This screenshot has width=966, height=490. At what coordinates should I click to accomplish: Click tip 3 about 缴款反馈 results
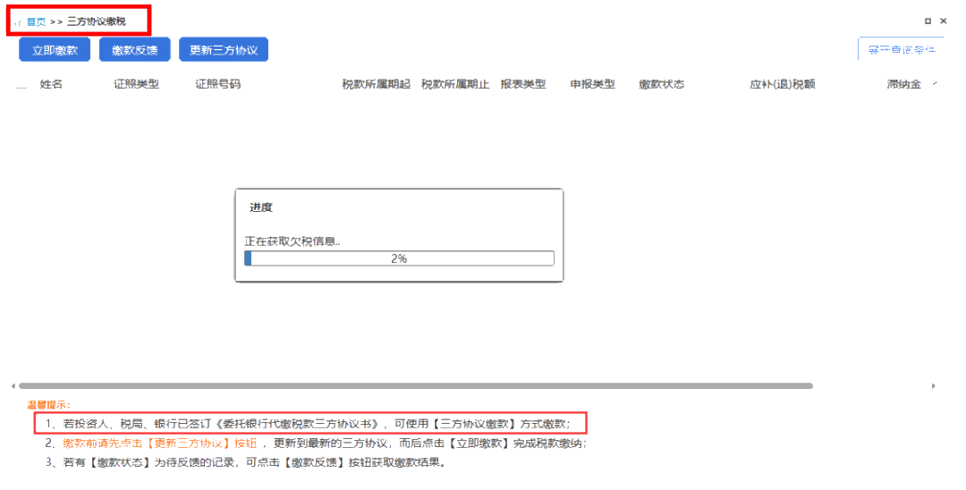(246, 462)
